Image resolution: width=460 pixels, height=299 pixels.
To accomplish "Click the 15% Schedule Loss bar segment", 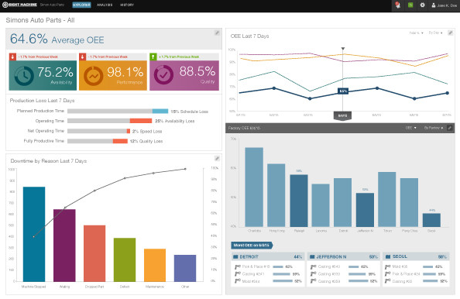I will [160, 112].
